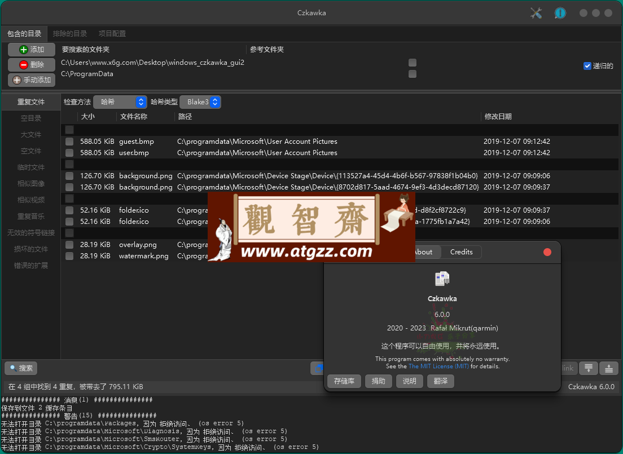This screenshot has width=623, height=454.
Task: Check folder.ico dated 09:09:06
Action: [69, 222]
